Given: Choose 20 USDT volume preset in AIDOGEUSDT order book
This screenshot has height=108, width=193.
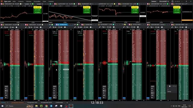Looking at the screenshot, I should 152,88.
